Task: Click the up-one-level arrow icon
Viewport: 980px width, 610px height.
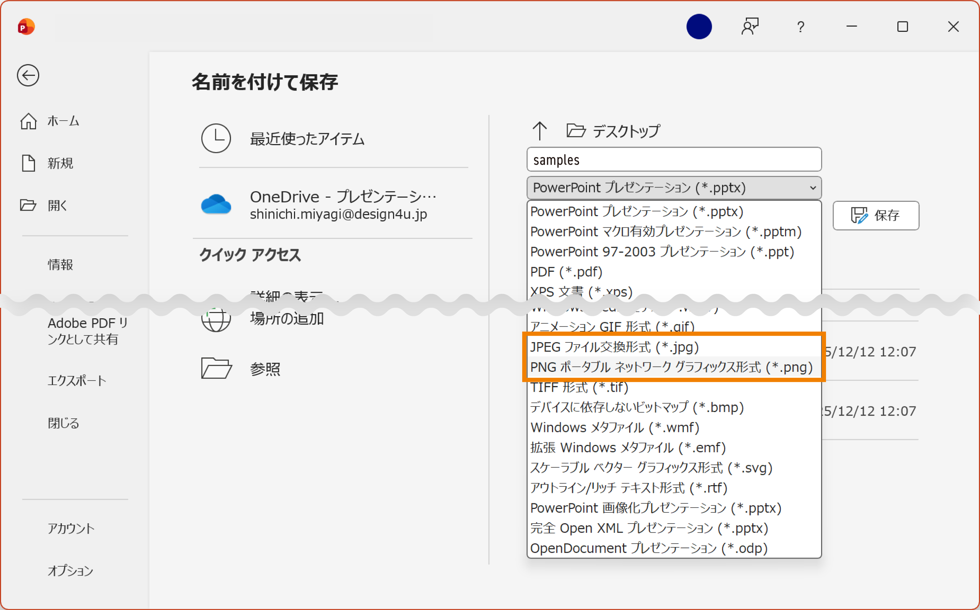Action: click(x=540, y=130)
